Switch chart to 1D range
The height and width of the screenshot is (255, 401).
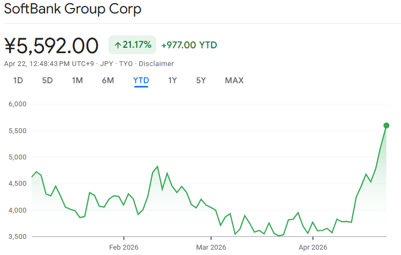pos(18,81)
